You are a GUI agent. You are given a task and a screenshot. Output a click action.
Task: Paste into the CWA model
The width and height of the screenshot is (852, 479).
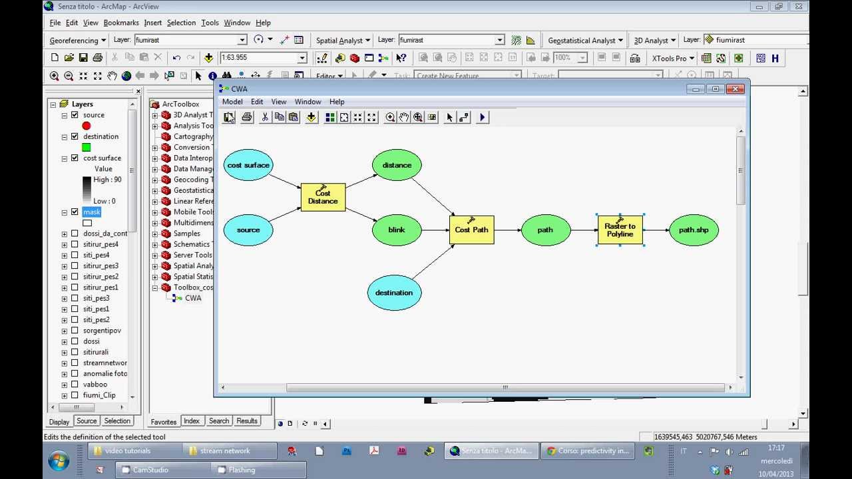tap(293, 118)
